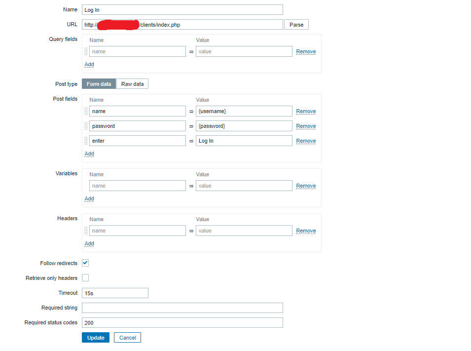
Task: Enable Retrieve only headers checkbox
Action: click(x=85, y=277)
